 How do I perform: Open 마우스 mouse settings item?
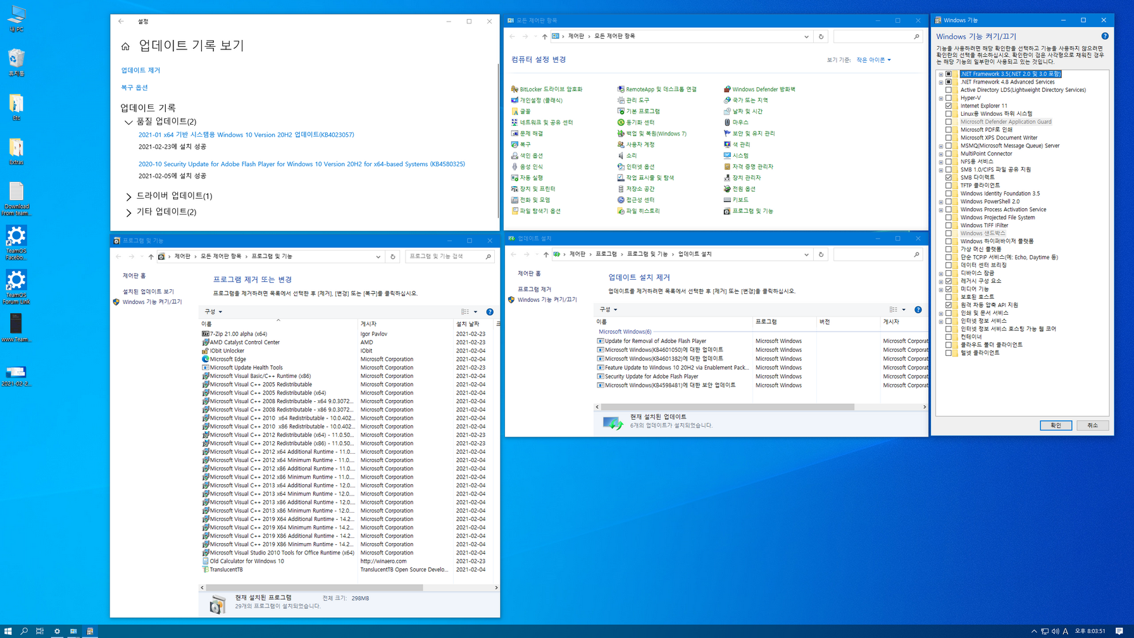click(736, 122)
